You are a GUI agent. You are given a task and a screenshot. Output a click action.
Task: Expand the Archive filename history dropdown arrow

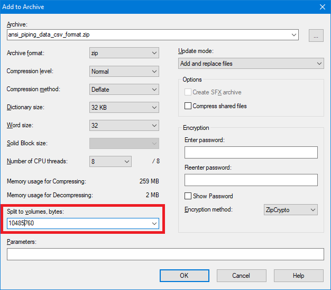(294, 36)
